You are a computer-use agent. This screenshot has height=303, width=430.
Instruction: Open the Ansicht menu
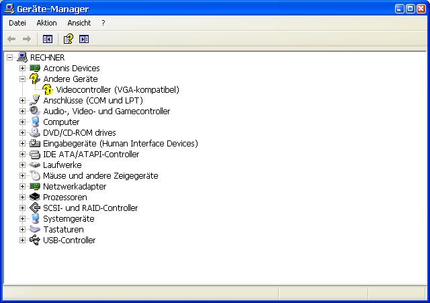point(79,23)
